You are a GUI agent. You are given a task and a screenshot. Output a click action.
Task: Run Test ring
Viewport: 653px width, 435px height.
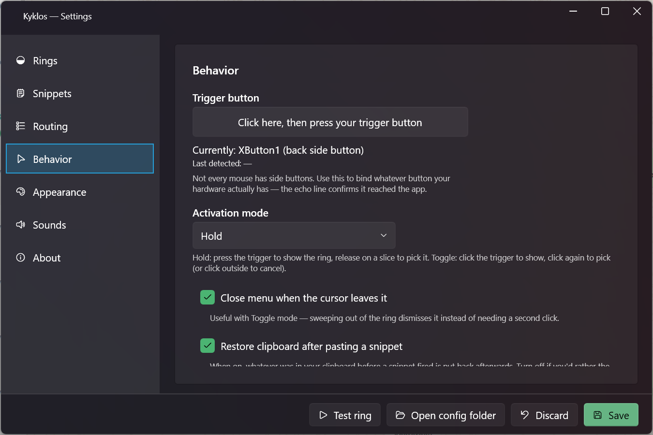[345, 415]
